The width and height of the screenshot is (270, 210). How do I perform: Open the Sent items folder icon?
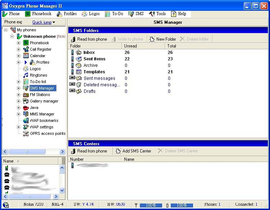pyautogui.click(x=79, y=59)
